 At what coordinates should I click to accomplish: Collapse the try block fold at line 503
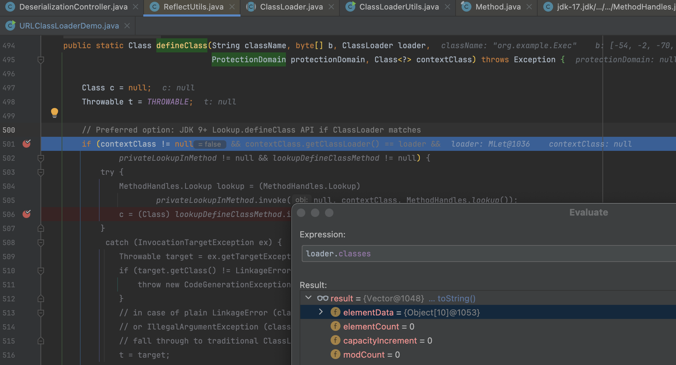[x=41, y=172]
